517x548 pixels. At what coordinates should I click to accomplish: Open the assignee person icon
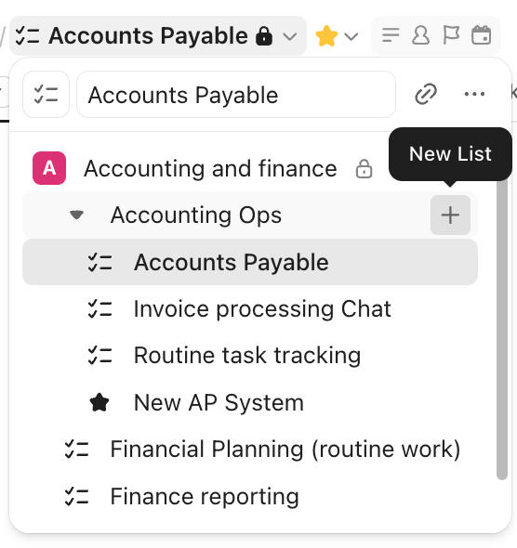(x=421, y=35)
